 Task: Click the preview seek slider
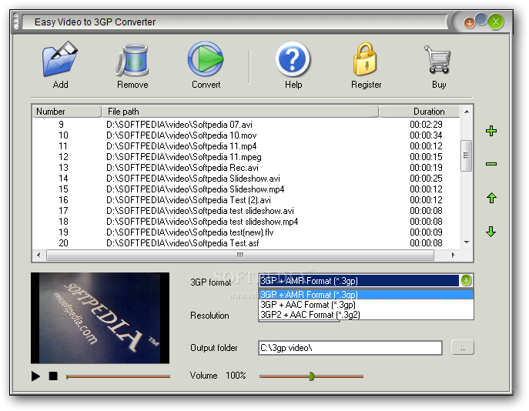point(118,376)
